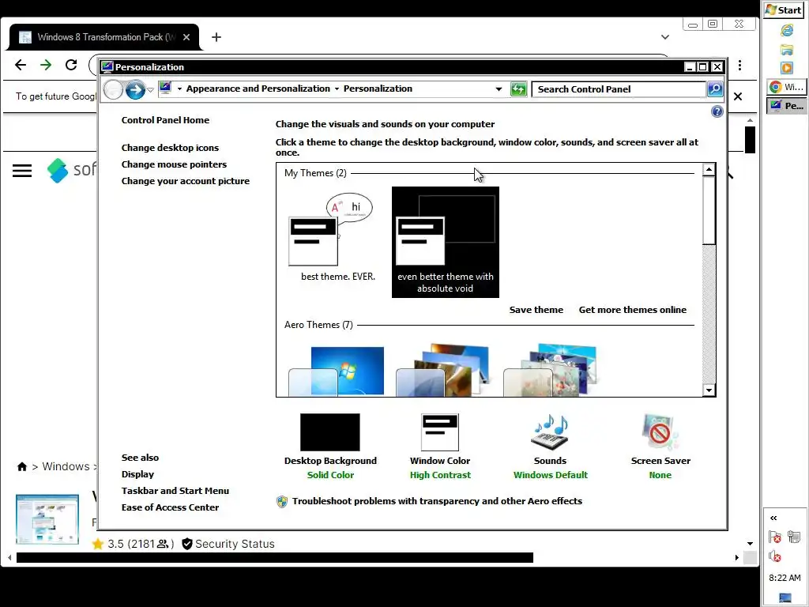Click the theme list scroll-up arrow

709,170
